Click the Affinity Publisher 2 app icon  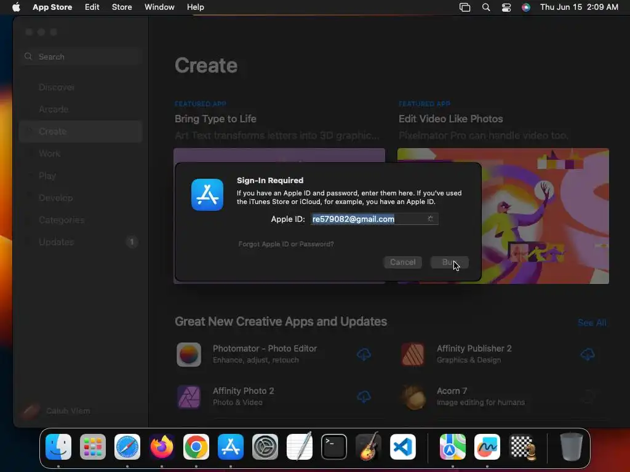413,355
